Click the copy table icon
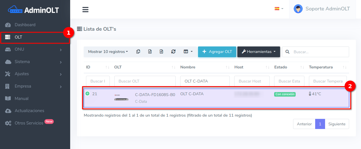 (138, 52)
